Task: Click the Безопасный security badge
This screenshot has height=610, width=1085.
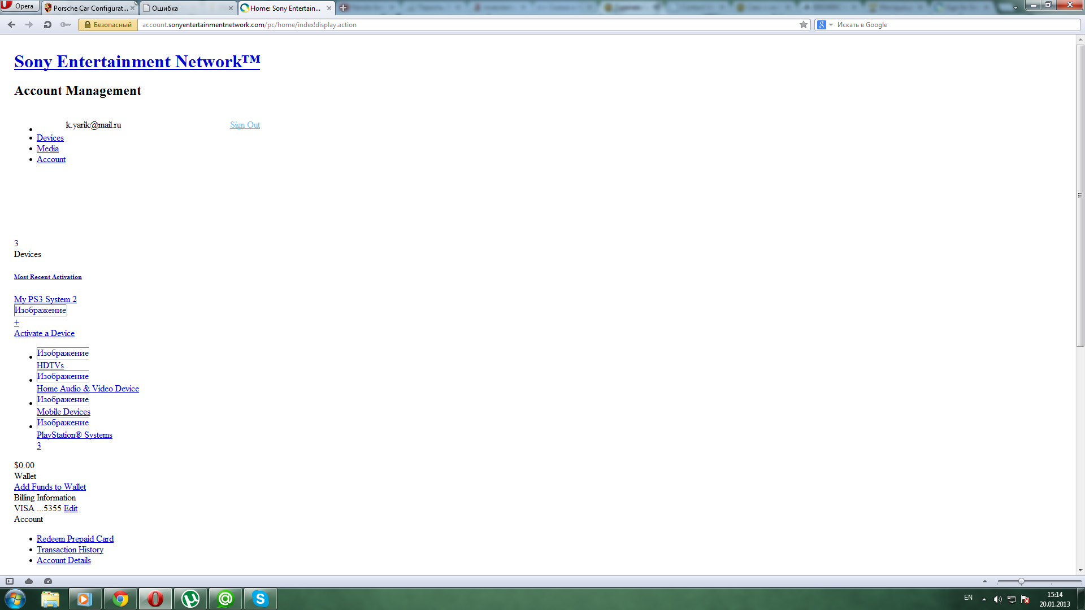Action: [108, 25]
